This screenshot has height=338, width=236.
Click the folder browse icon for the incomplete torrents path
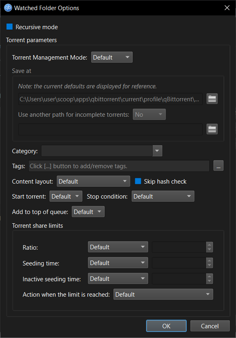212,129
